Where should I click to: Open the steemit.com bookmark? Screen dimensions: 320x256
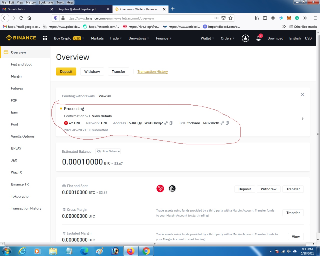[x=101, y=26]
